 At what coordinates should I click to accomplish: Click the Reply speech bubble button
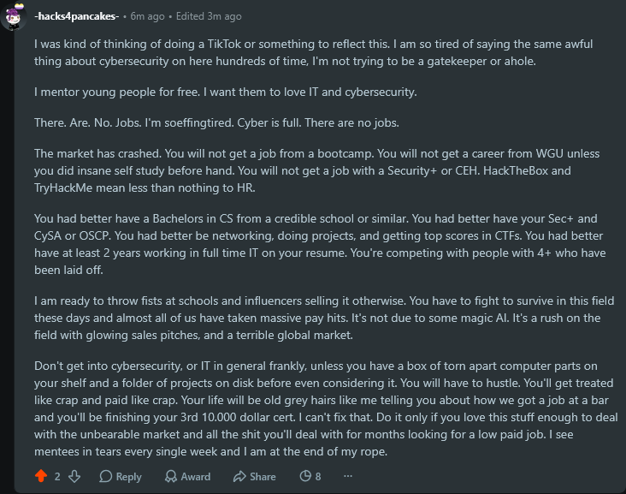121,476
